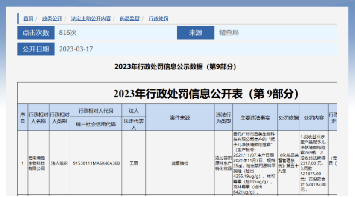Click the article title 2023年行政处罚信息公示数据

pos(176,66)
